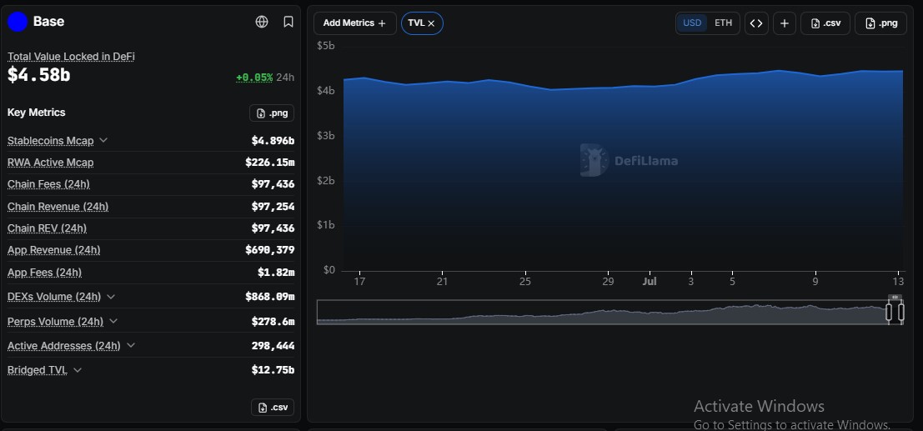Click the plus icon beside embed button
923x431 pixels.
(x=784, y=23)
